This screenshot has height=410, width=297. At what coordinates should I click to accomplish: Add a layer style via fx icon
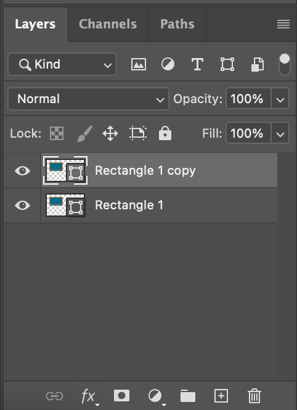coord(89,396)
